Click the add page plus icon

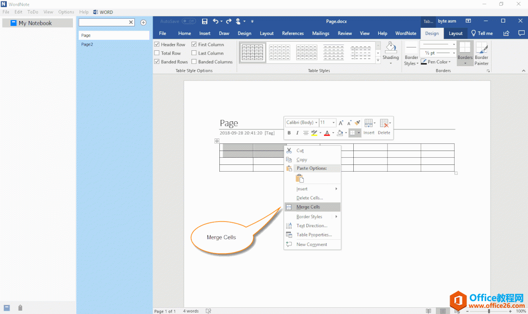tap(143, 23)
